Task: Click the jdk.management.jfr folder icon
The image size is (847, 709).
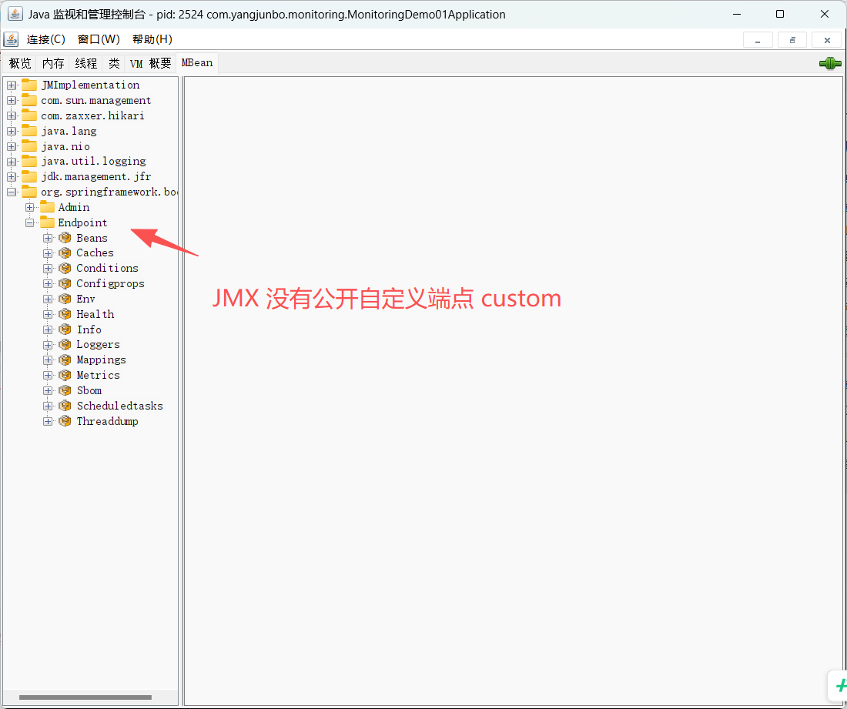Action: [29, 176]
